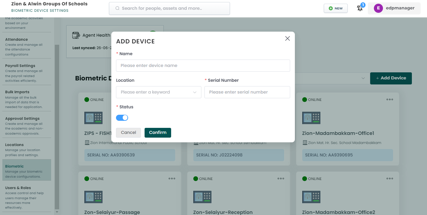The image size is (427, 215).
Task: Click the Zion-Madambakkam-Office1 device name
Action: coord(338,133)
